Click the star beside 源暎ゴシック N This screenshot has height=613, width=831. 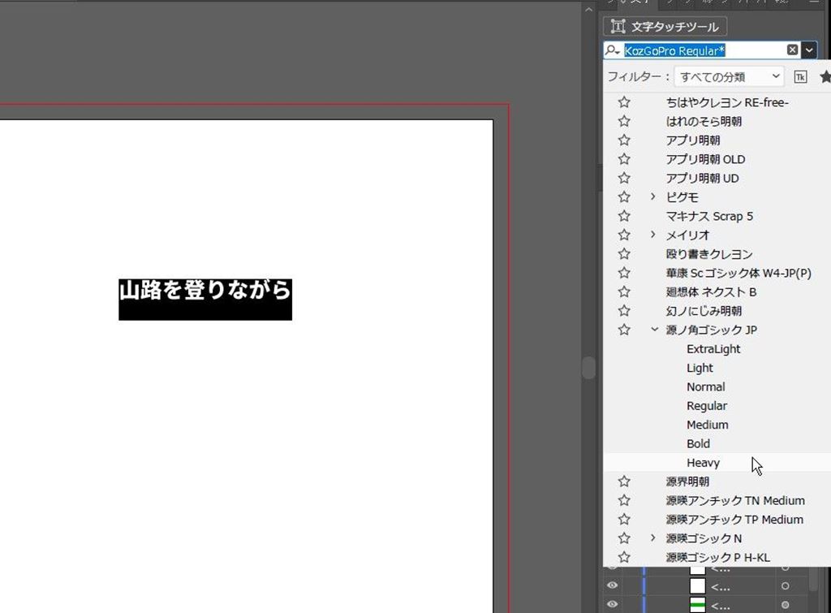pos(624,538)
